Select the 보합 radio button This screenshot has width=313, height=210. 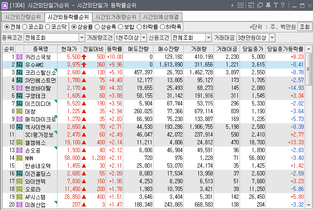click(x=121, y=27)
